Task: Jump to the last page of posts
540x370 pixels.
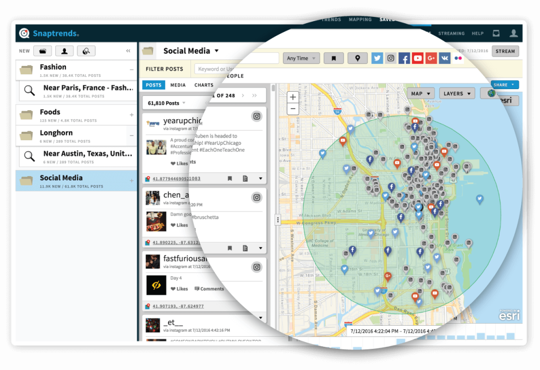Action: click(x=255, y=96)
